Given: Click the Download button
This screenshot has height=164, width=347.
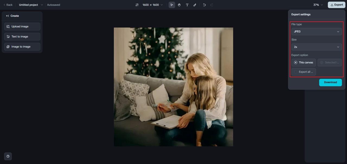Looking at the screenshot, I should tap(330, 82).
